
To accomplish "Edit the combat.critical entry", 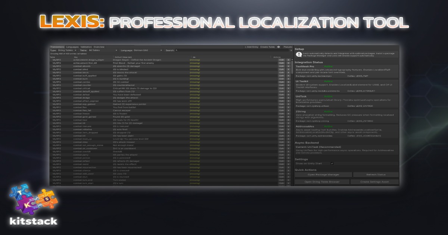I will click(x=281, y=88).
